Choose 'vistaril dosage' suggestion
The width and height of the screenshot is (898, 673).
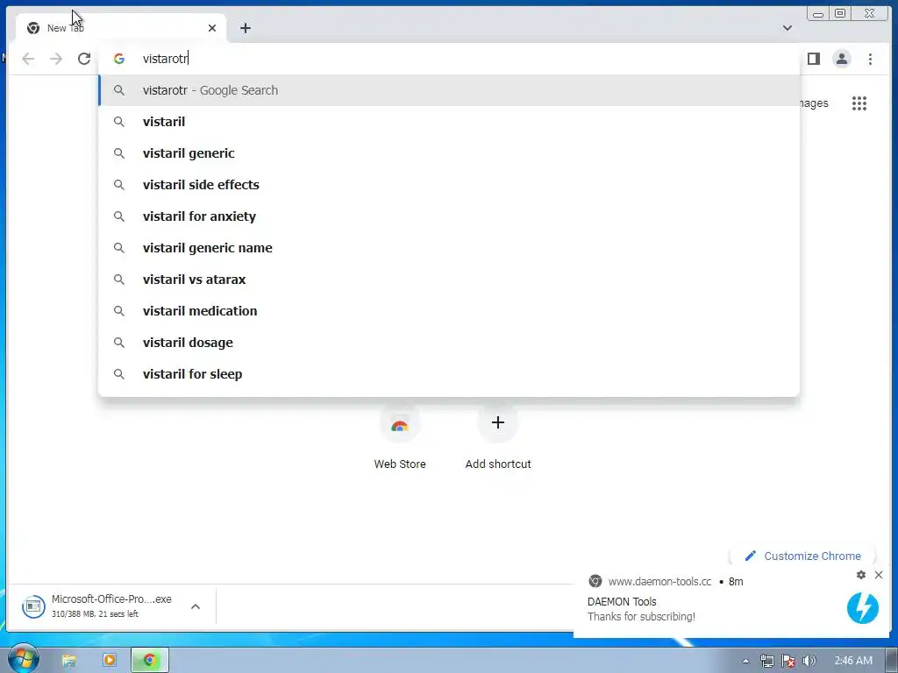click(x=449, y=343)
